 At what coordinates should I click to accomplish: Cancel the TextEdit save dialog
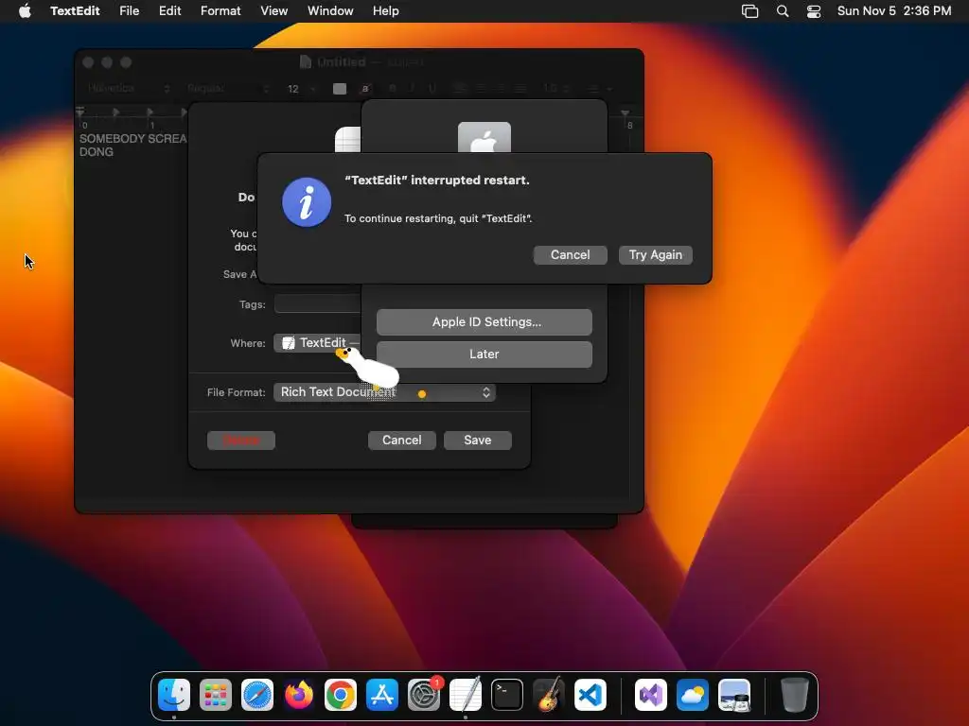click(x=401, y=441)
